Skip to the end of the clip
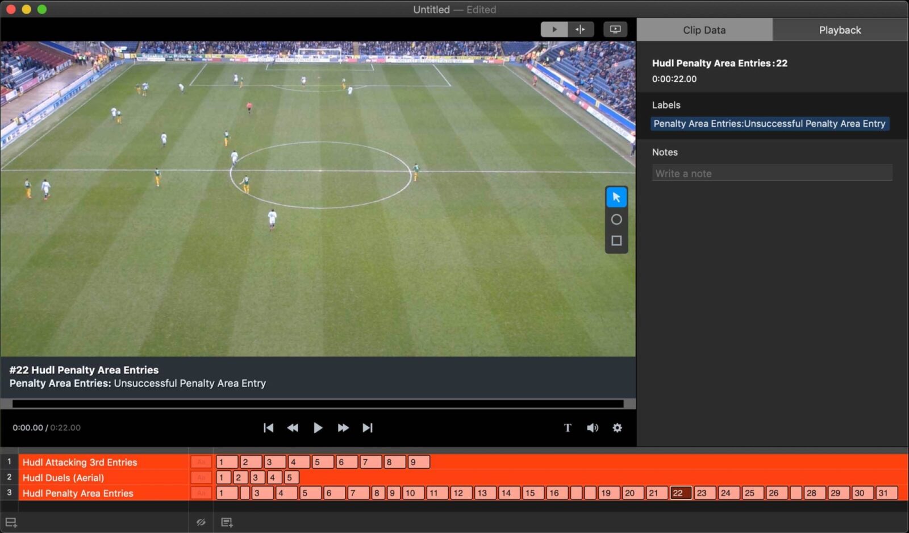The width and height of the screenshot is (909, 533). tap(368, 428)
